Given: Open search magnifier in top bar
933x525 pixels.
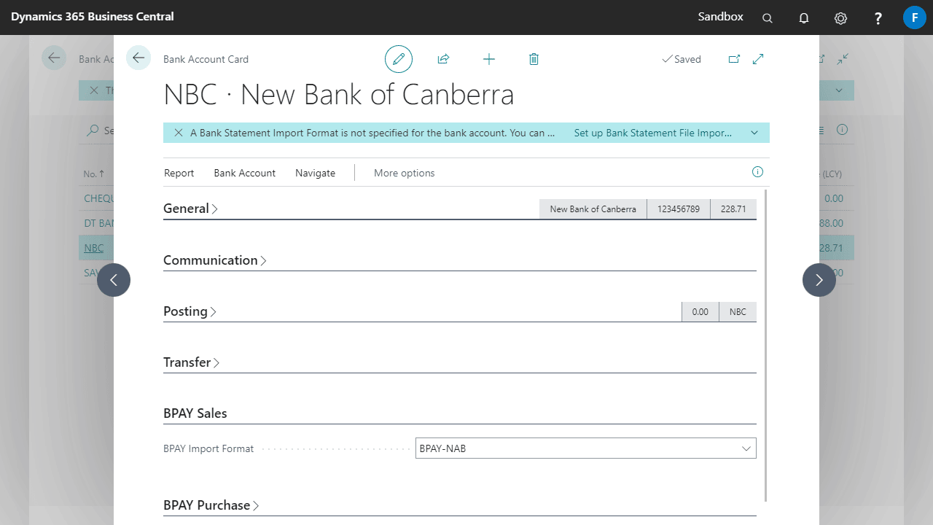Looking at the screenshot, I should [768, 18].
